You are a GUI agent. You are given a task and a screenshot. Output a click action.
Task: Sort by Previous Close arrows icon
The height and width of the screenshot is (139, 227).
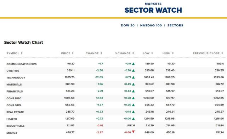222,53
